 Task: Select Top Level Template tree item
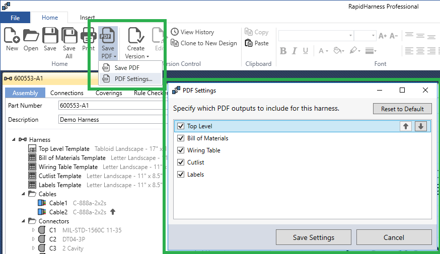pos(64,149)
